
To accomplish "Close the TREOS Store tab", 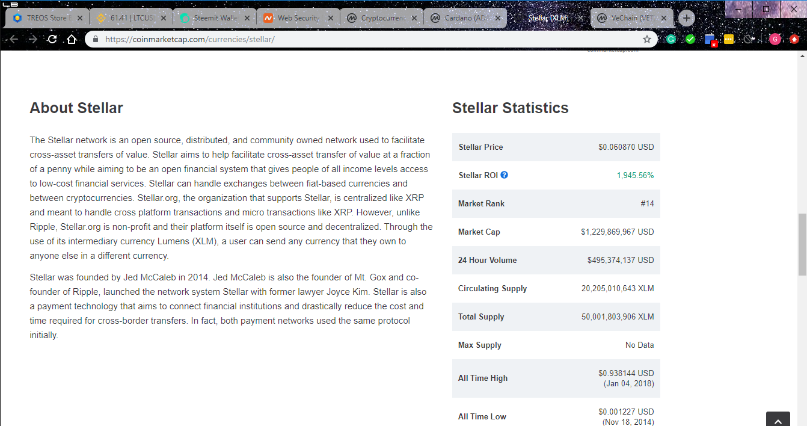I will (x=80, y=18).
